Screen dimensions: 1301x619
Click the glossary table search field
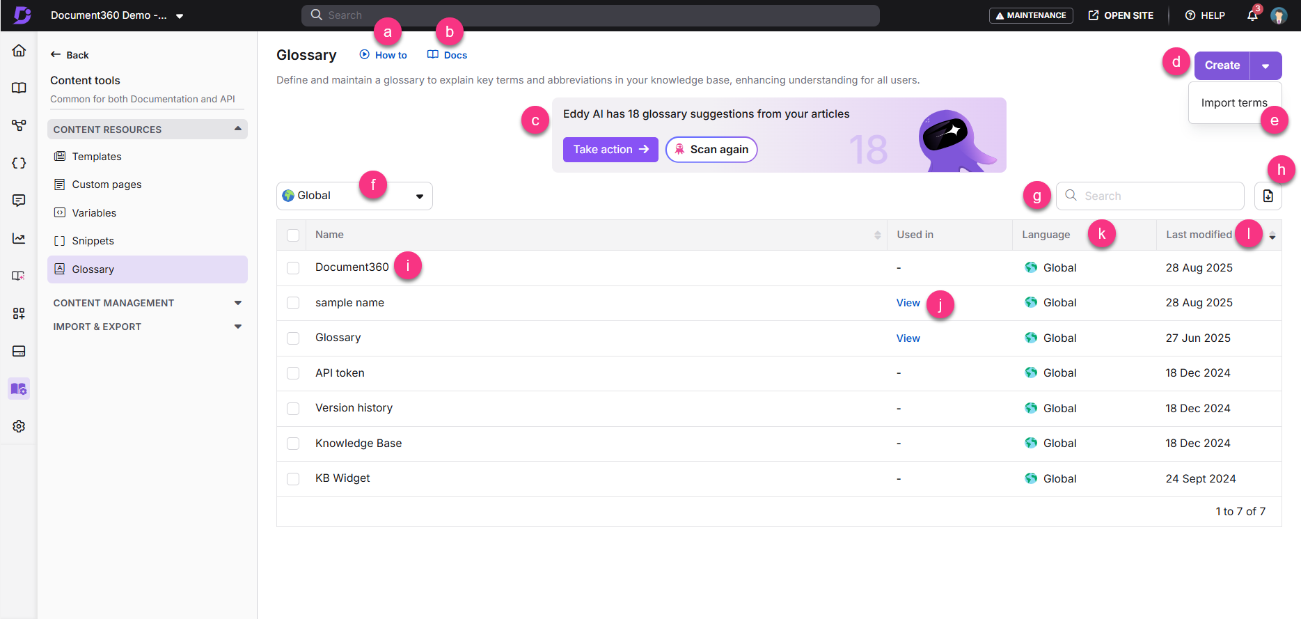coord(1150,196)
